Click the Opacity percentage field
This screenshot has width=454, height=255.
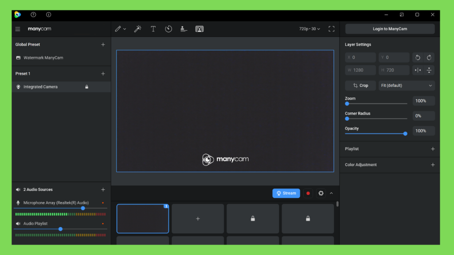[423, 131]
